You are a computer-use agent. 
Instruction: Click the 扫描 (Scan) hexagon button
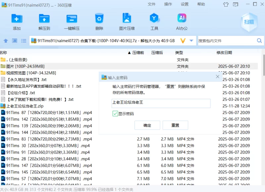point(249,22)
